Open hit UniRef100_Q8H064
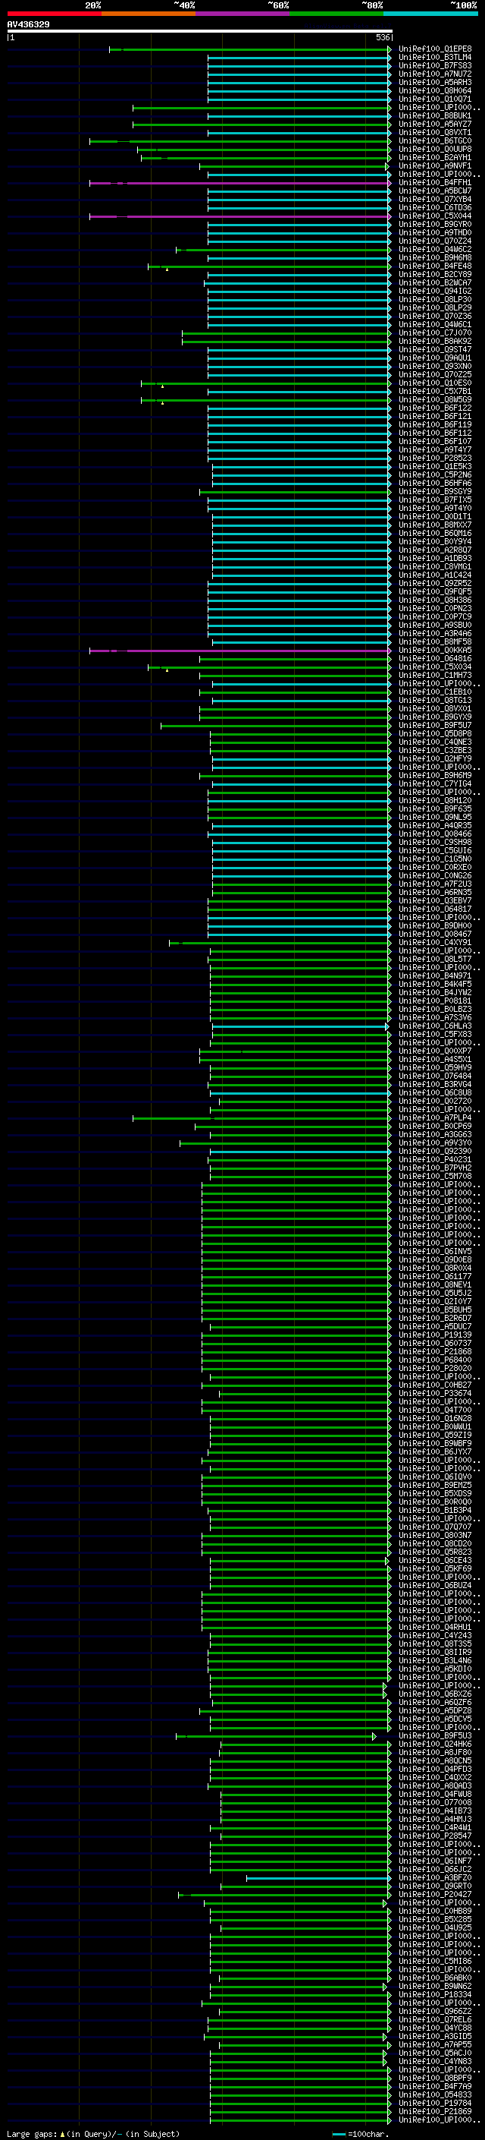The width and height of the screenshot is (485, 2140). [435, 90]
